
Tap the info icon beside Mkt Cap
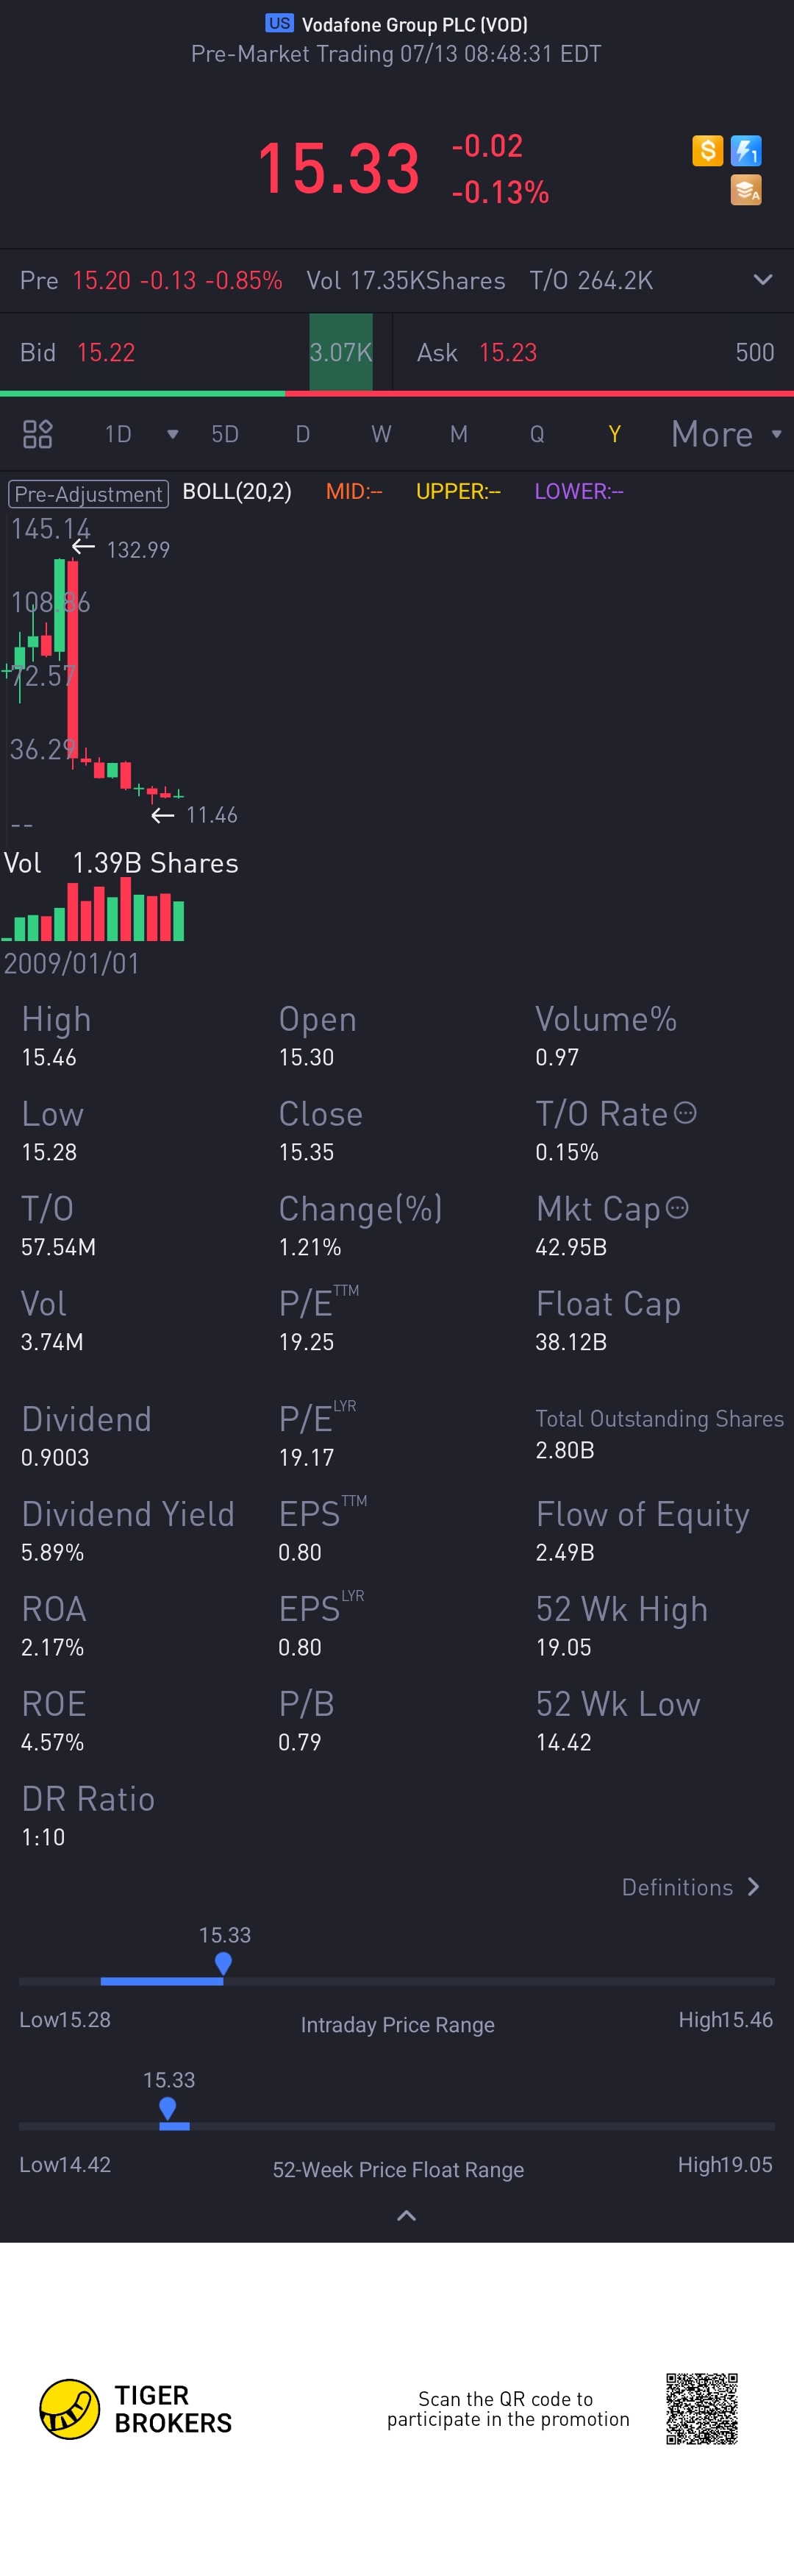677,1208
